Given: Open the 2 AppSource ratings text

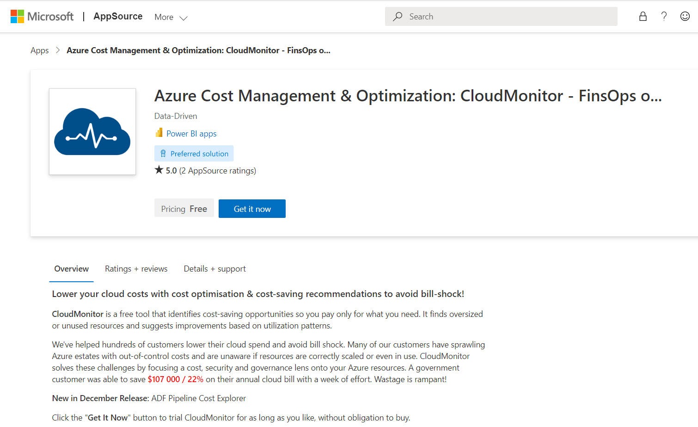Looking at the screenshot, I should (218, 171).
